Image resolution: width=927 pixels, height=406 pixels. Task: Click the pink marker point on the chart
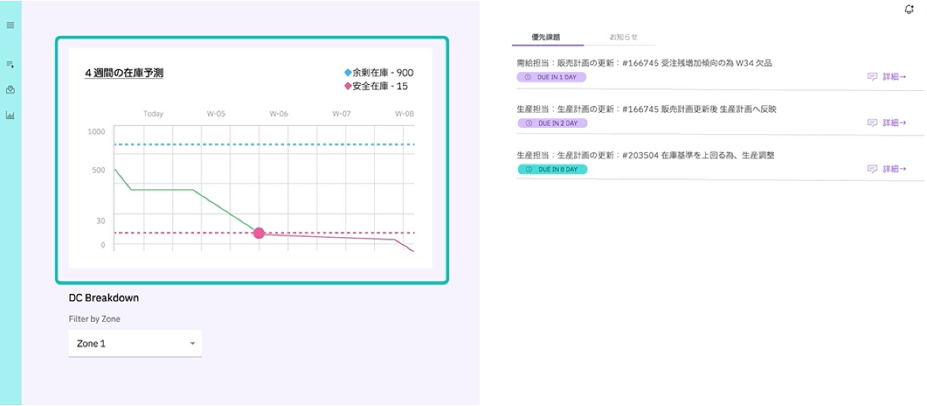tap(259, 233)
